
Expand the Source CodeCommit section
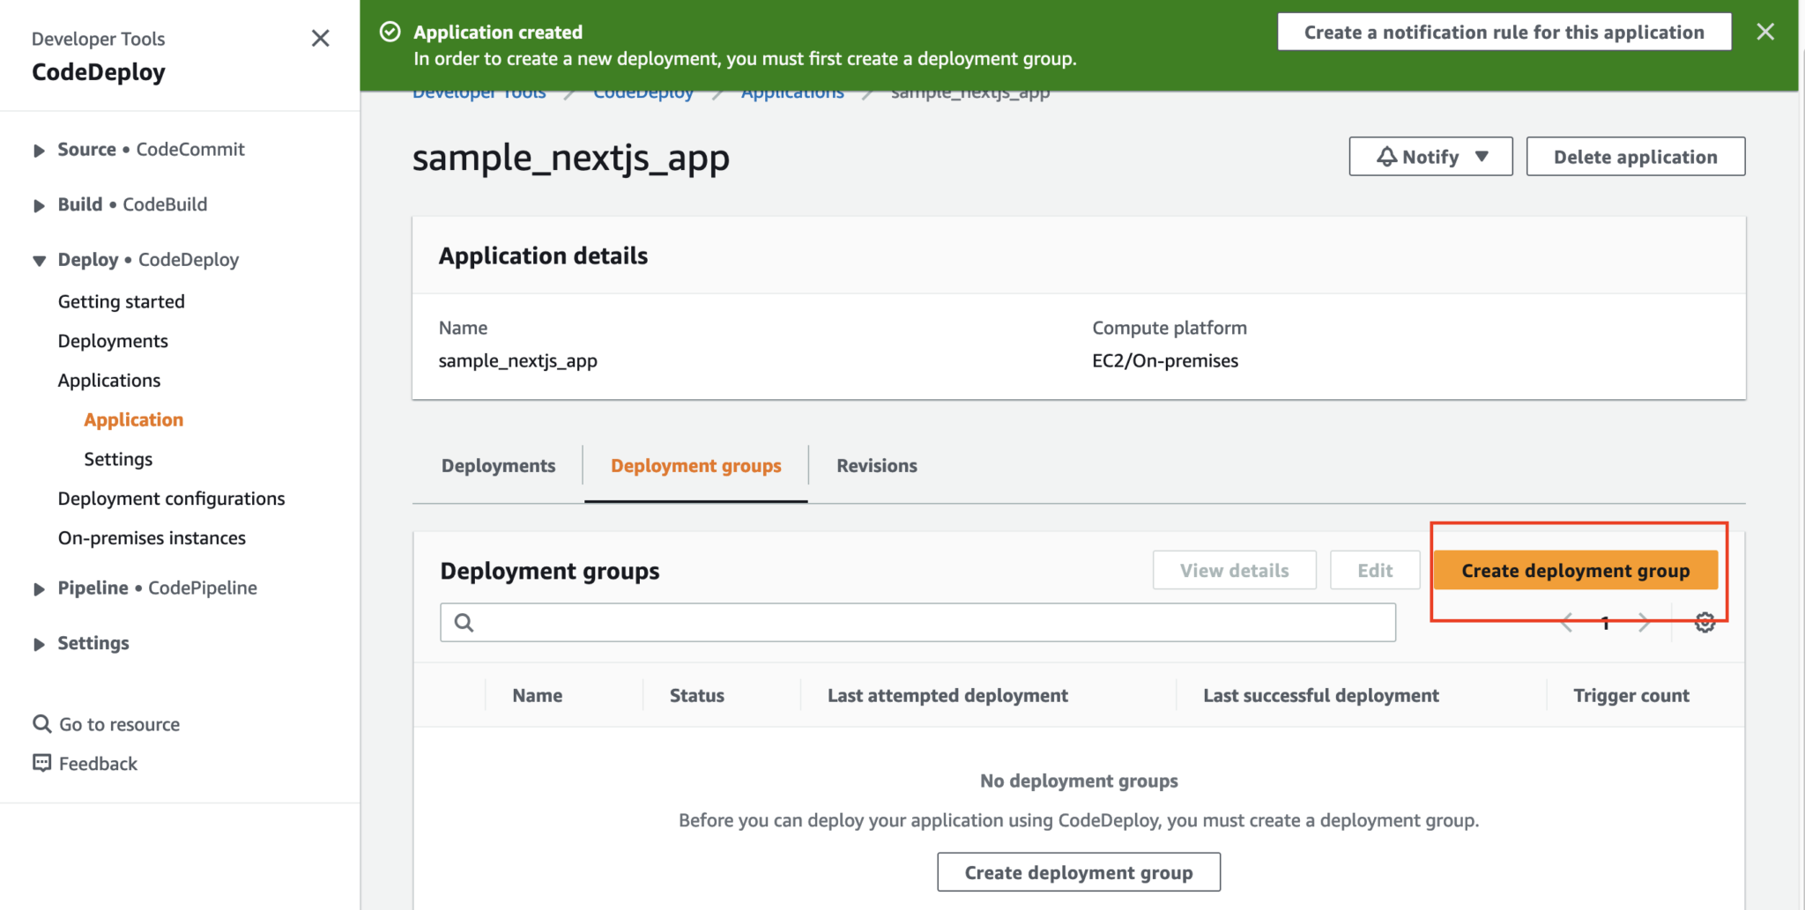click(39, 151)
